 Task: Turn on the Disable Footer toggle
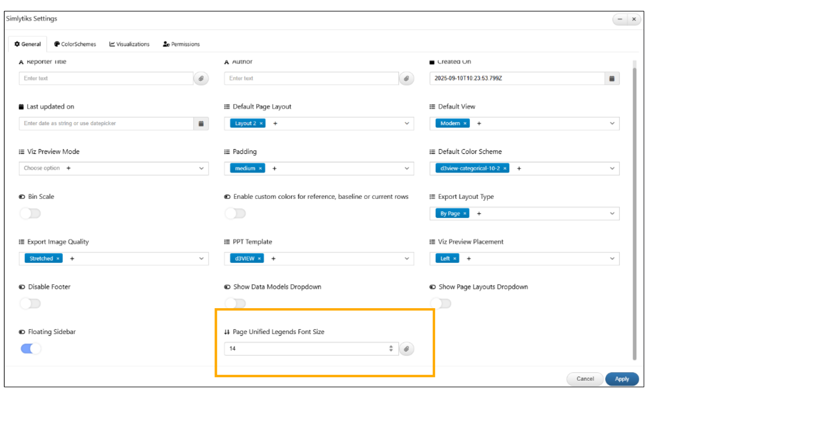coord(31,304)
